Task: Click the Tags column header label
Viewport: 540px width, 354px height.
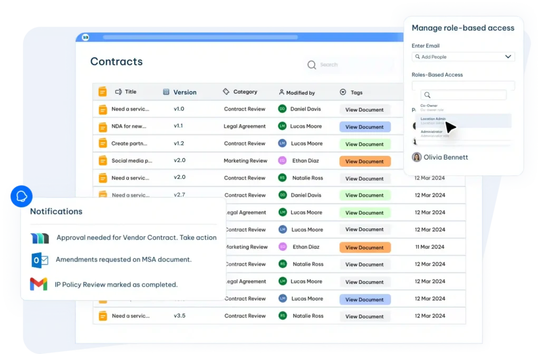Action: tap(356, 93)
